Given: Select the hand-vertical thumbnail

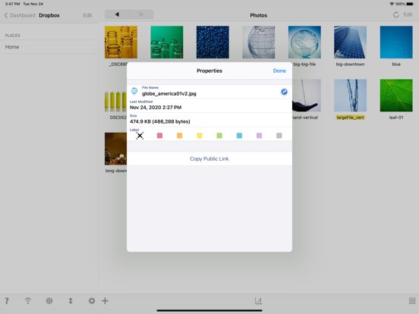Looking at the screenshot, I should (x=306, y=96).
